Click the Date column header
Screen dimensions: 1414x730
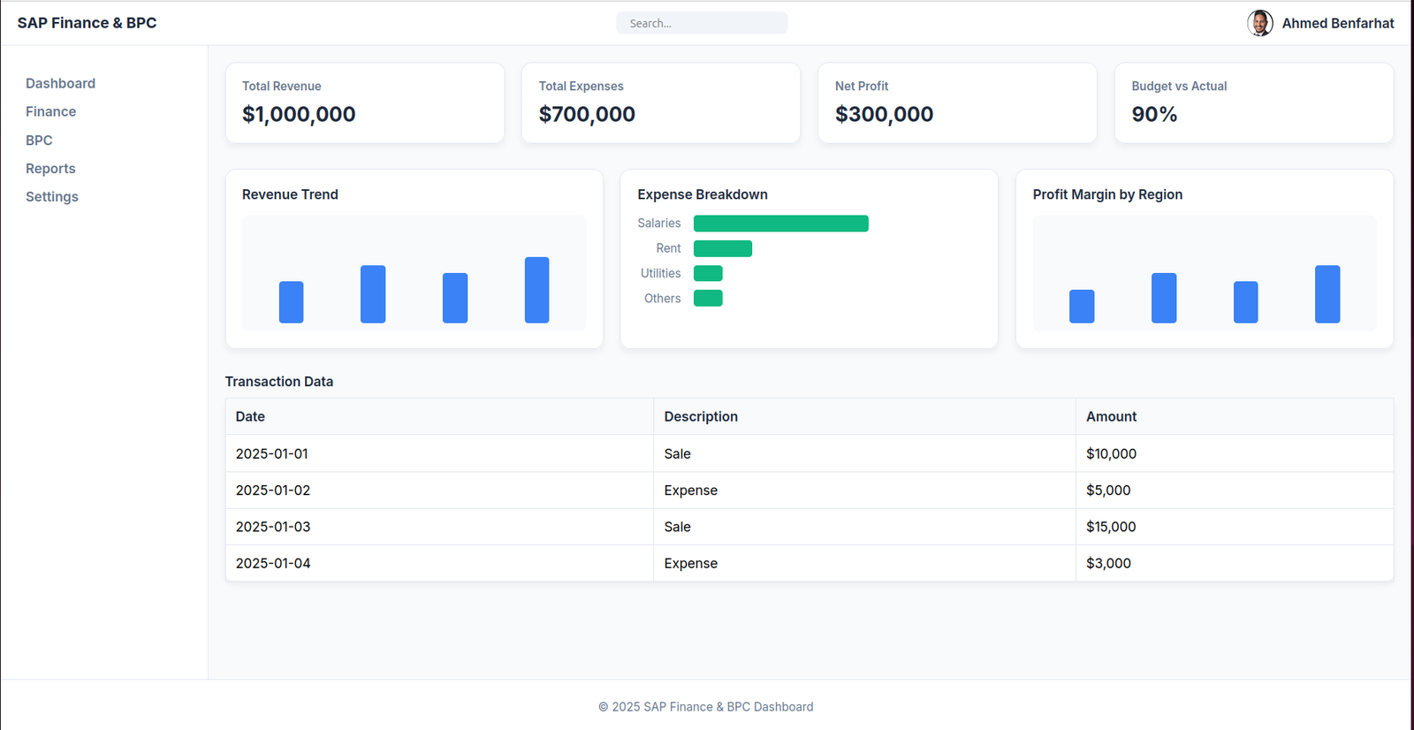[x=250, y=416]
